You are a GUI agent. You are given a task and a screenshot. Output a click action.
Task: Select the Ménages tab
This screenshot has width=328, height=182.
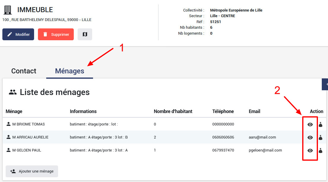point(70,71)
